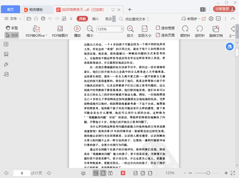Screen dimensions: 239x178
Task: Rotate page clockwise (顺时针)
Action: coord(185,31)
